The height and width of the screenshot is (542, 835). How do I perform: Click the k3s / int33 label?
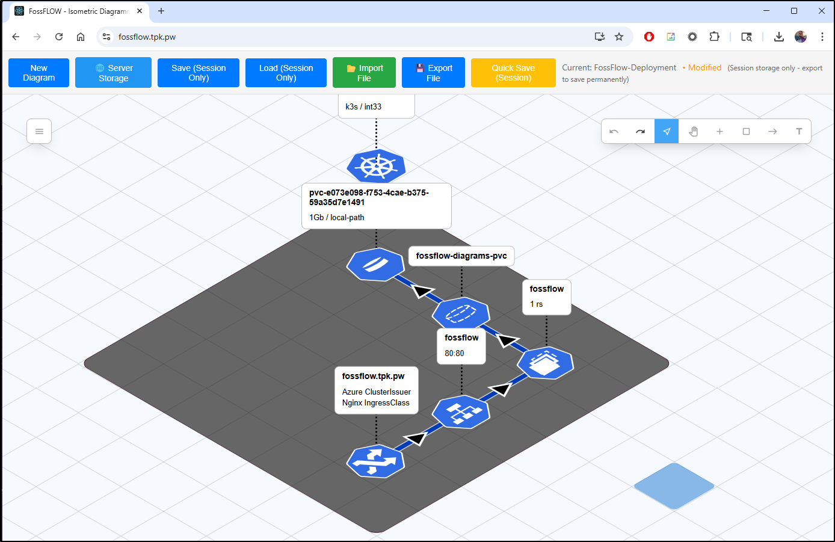coord(377,106)
